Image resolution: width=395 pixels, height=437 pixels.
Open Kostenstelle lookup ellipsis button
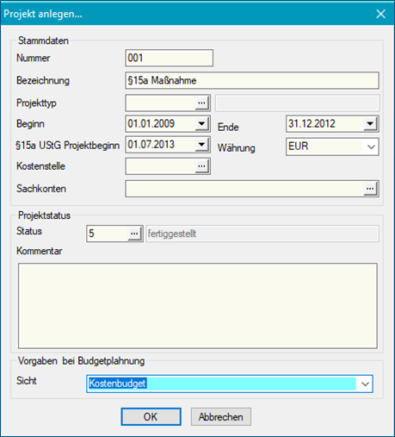[x=201, y=166]
